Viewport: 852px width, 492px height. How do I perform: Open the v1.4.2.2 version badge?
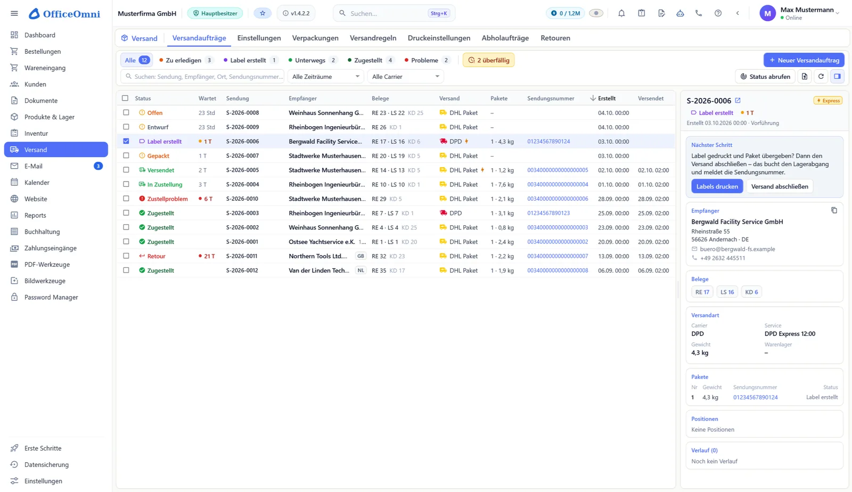point(296,13)
